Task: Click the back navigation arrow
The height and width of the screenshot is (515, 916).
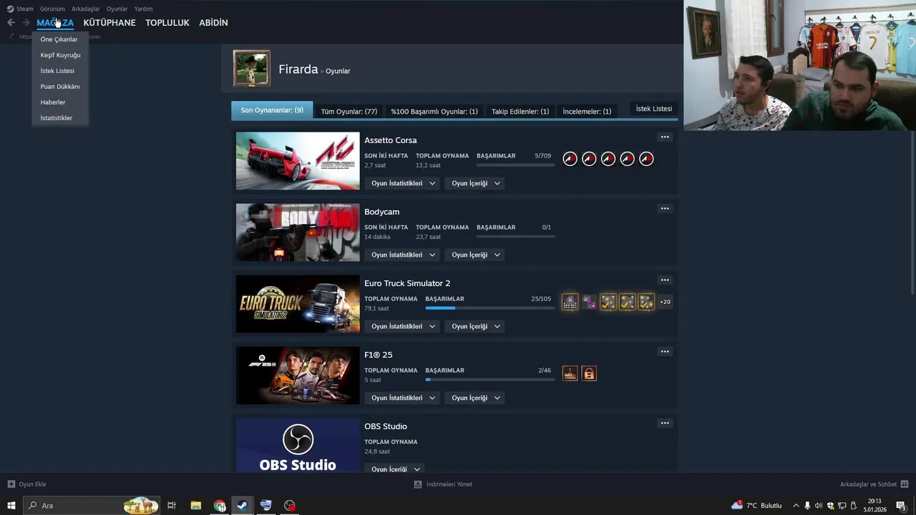Action: (11, 23)
